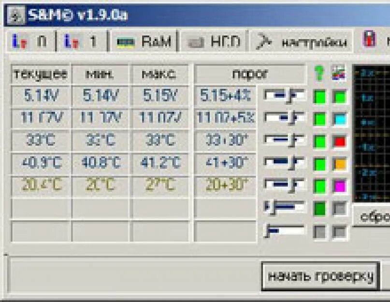The width and height of the screenshot is (390, 302).
Task: Toggle green monitoring square for the 20.4°C row
Action: coord(319,186)
